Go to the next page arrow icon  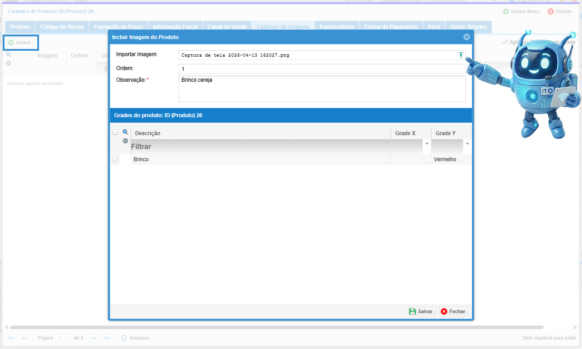point(94,338)
